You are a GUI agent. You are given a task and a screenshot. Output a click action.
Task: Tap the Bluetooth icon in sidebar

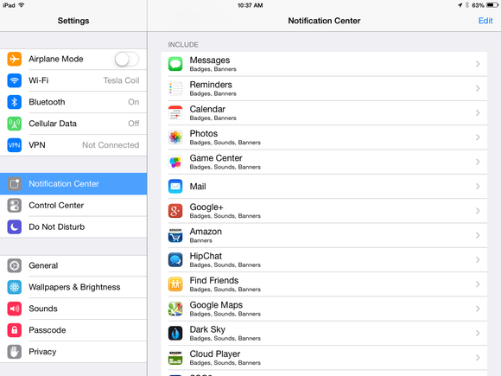[x=15, y=102]
